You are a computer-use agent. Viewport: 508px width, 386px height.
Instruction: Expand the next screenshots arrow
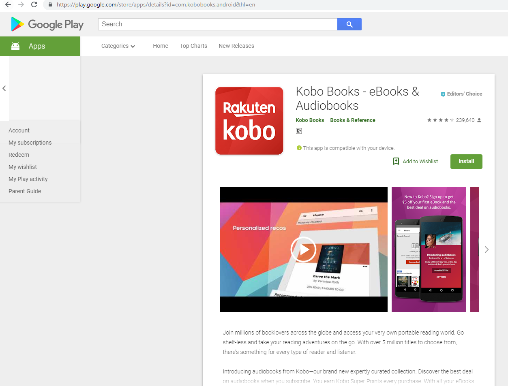(x=487, y=250)
